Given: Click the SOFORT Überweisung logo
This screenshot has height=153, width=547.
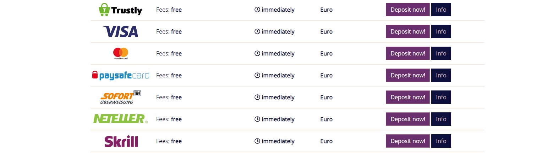Looking at the screenshot, I should (x=121, y=97).
